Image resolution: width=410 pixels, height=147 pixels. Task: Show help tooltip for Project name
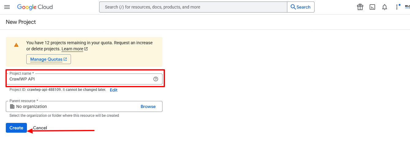[x=156, y=79]
